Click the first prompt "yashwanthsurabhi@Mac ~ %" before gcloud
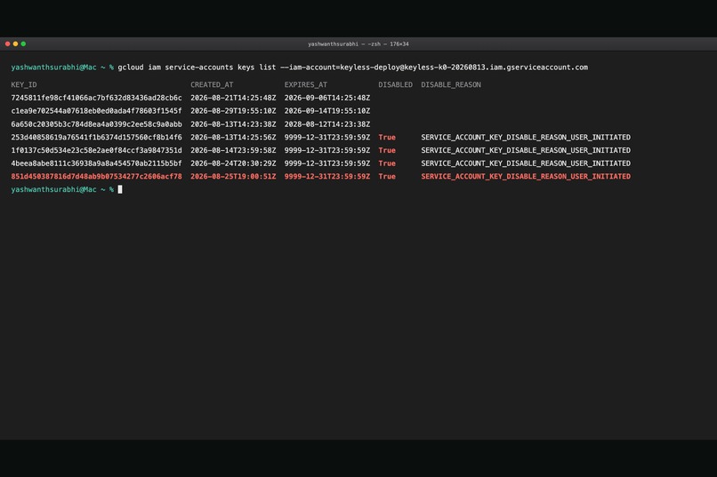Image resolution: width=717 pixels, height=477 pixels. (x=62, y=68)
